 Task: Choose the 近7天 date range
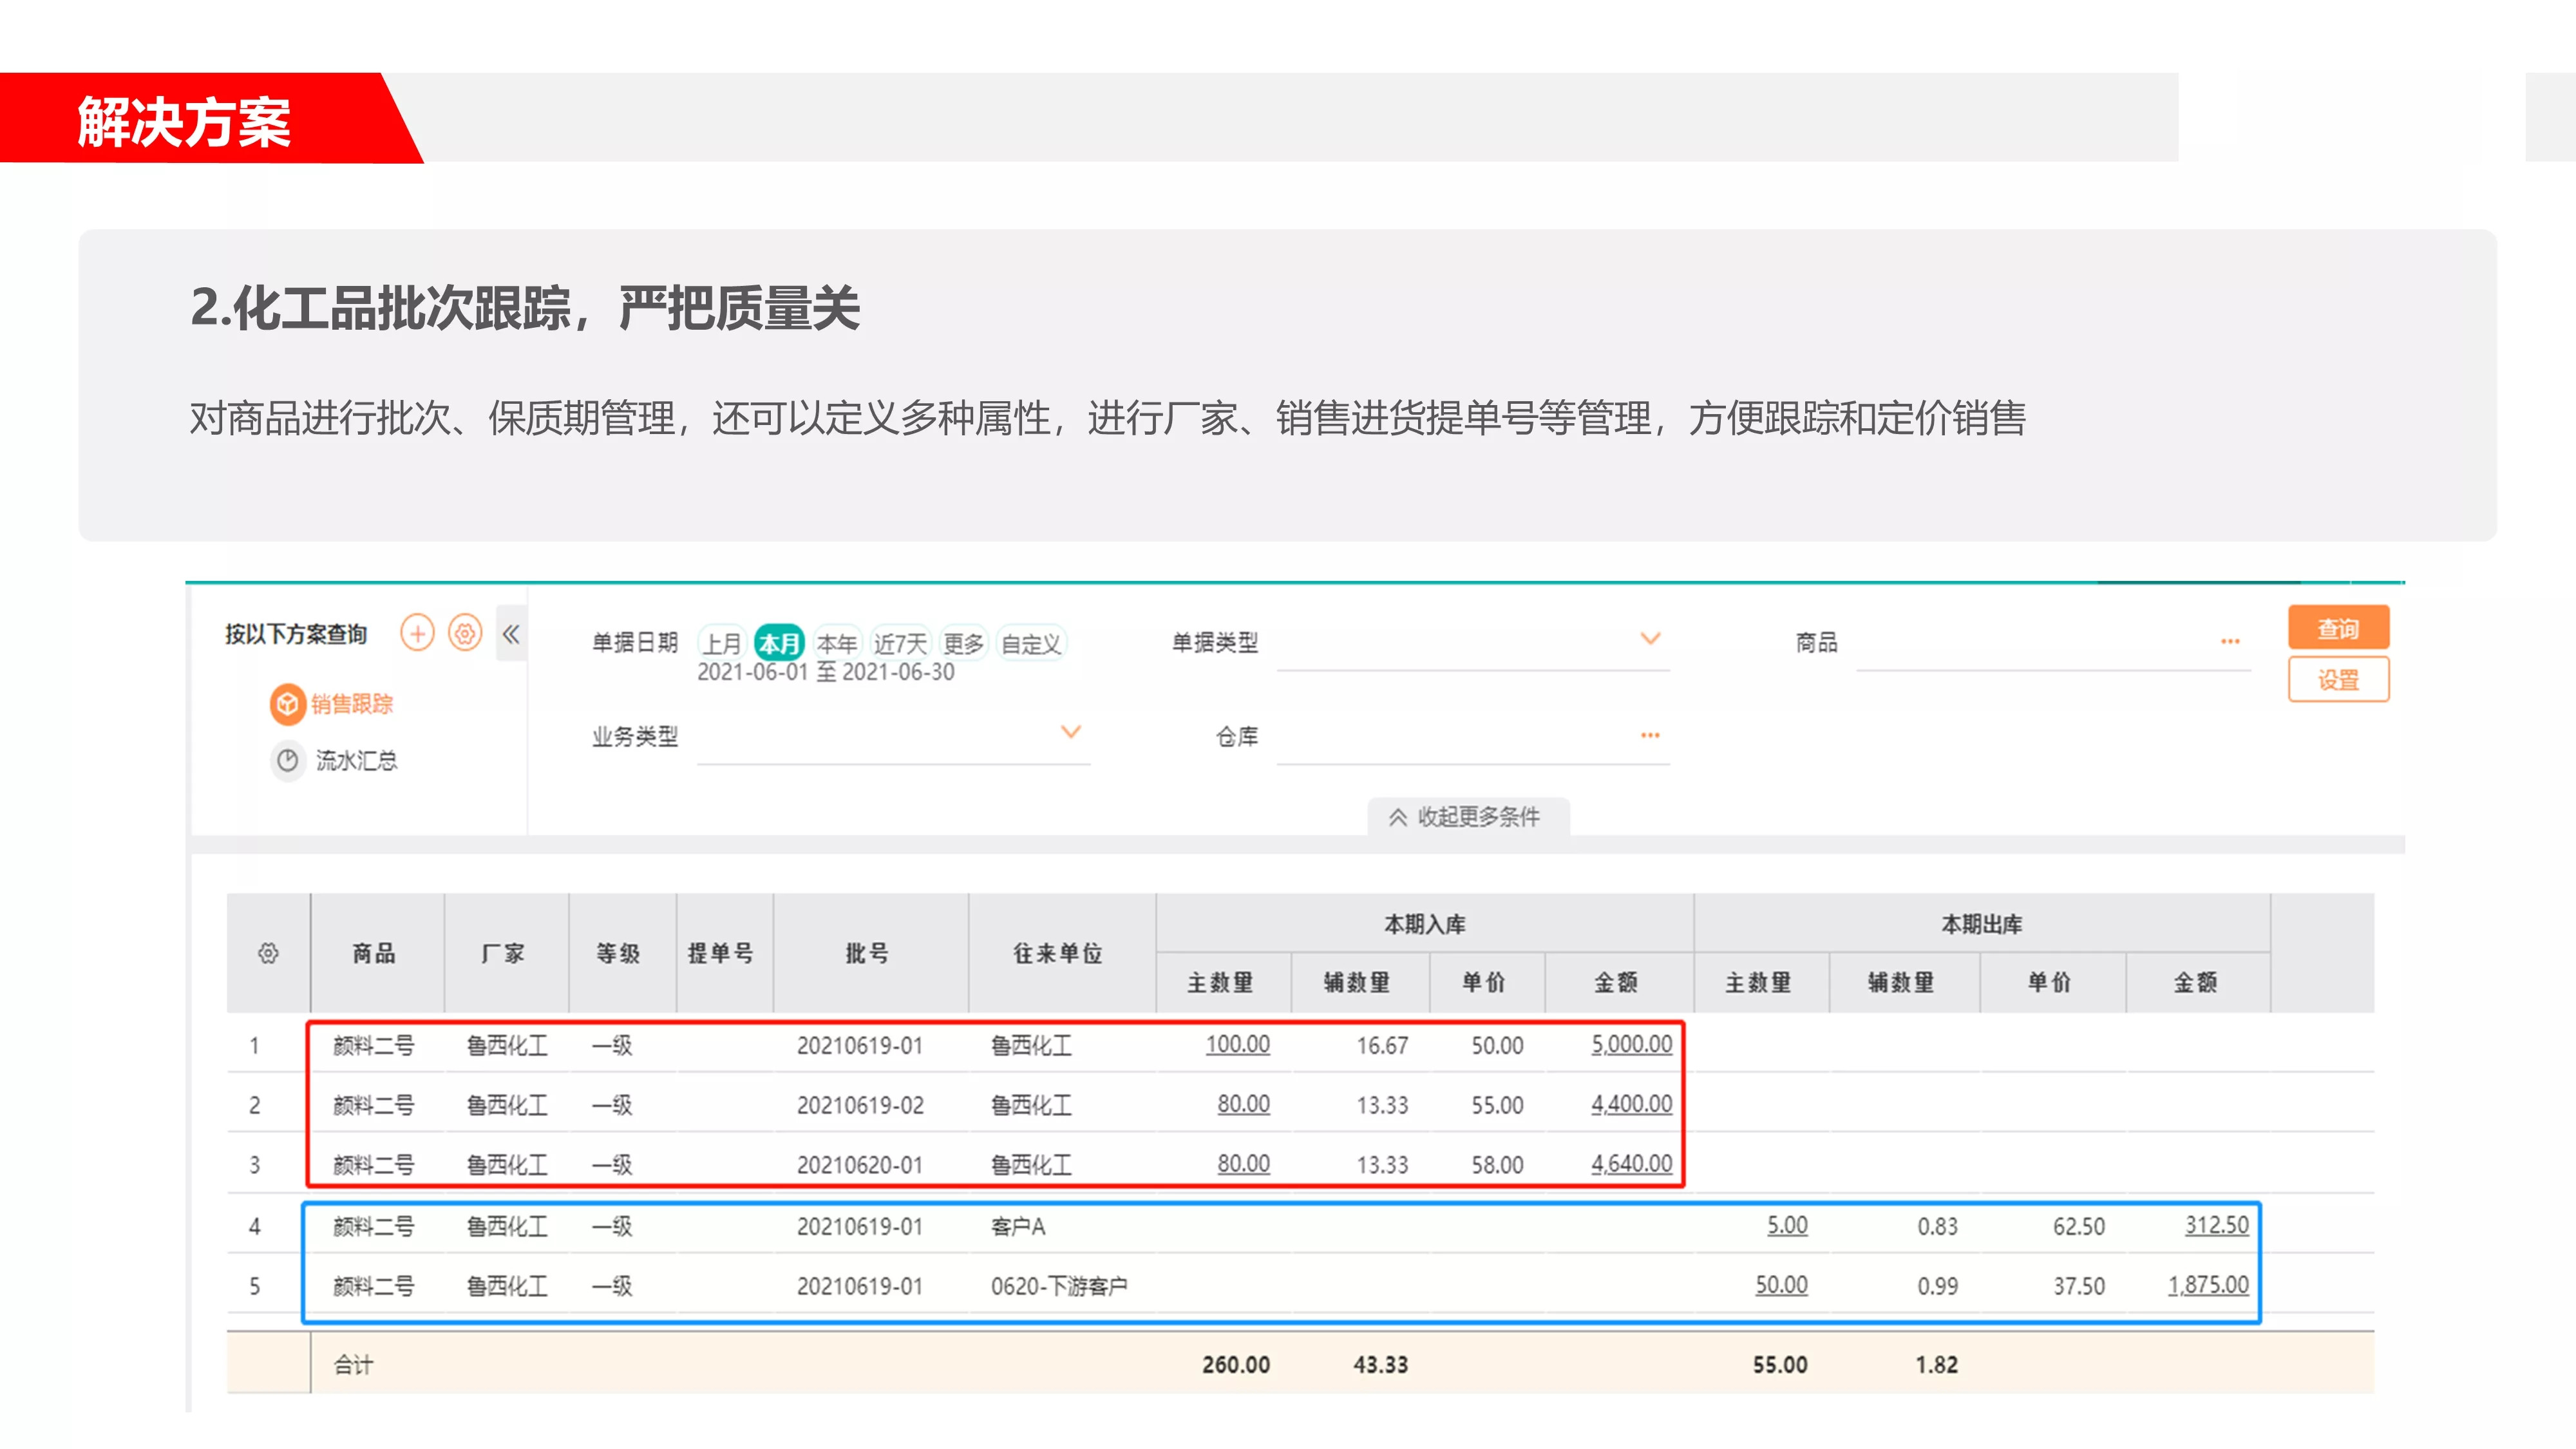(900, 643)
